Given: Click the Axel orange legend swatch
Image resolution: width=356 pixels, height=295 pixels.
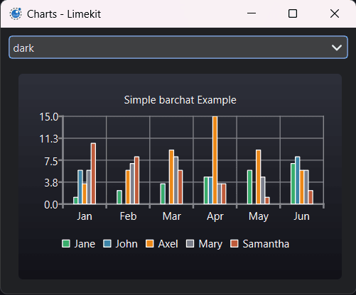Looking at the screenshot, I should (150, 244).
